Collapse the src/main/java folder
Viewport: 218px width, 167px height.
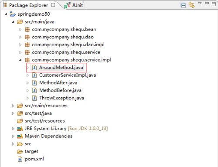click(13, 22)
